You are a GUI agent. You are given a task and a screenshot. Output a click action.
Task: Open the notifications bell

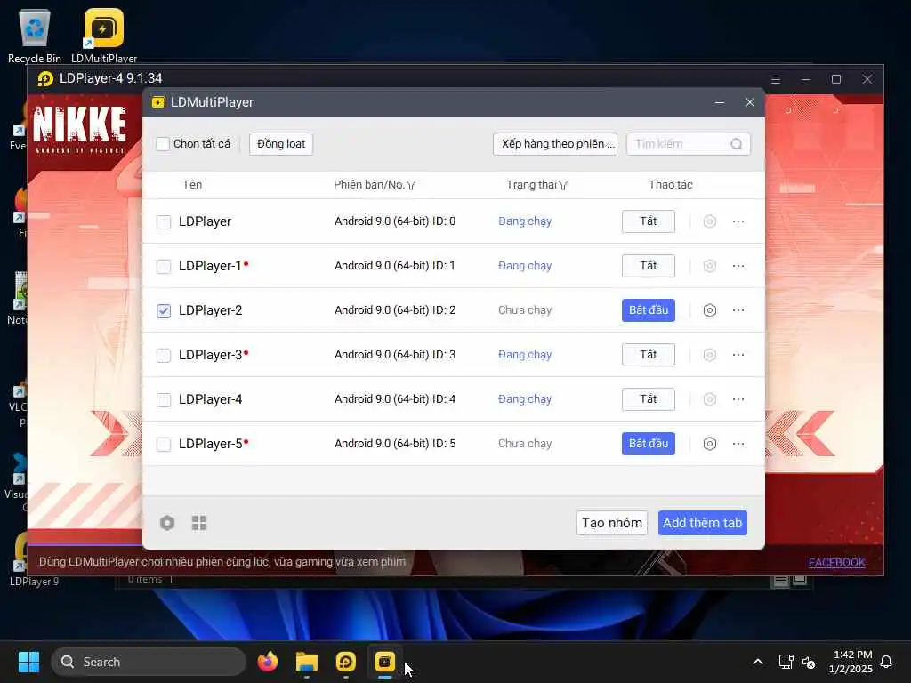click(x=887, y=662)
